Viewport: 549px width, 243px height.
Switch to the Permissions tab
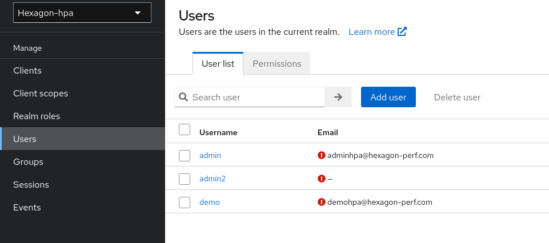pos(276,64)
